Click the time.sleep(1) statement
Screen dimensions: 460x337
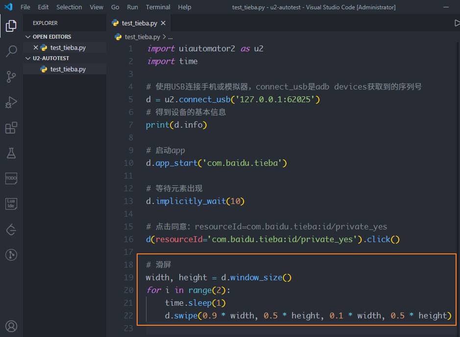195,303
